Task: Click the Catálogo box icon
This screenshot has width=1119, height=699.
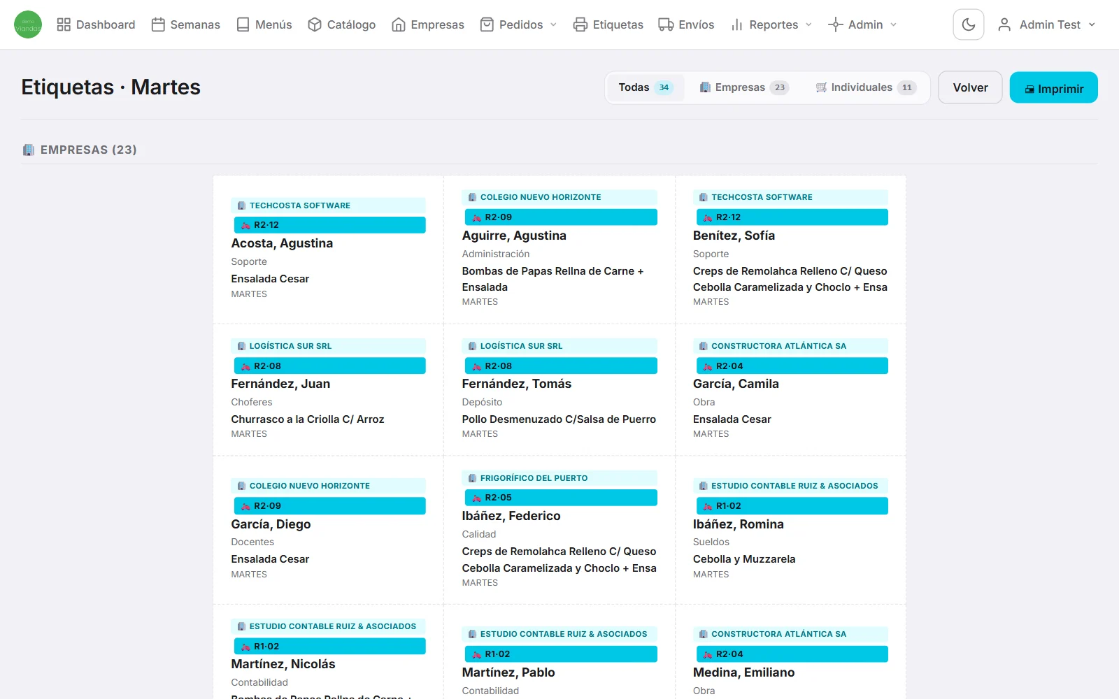Action: click(x=315, y=24)
